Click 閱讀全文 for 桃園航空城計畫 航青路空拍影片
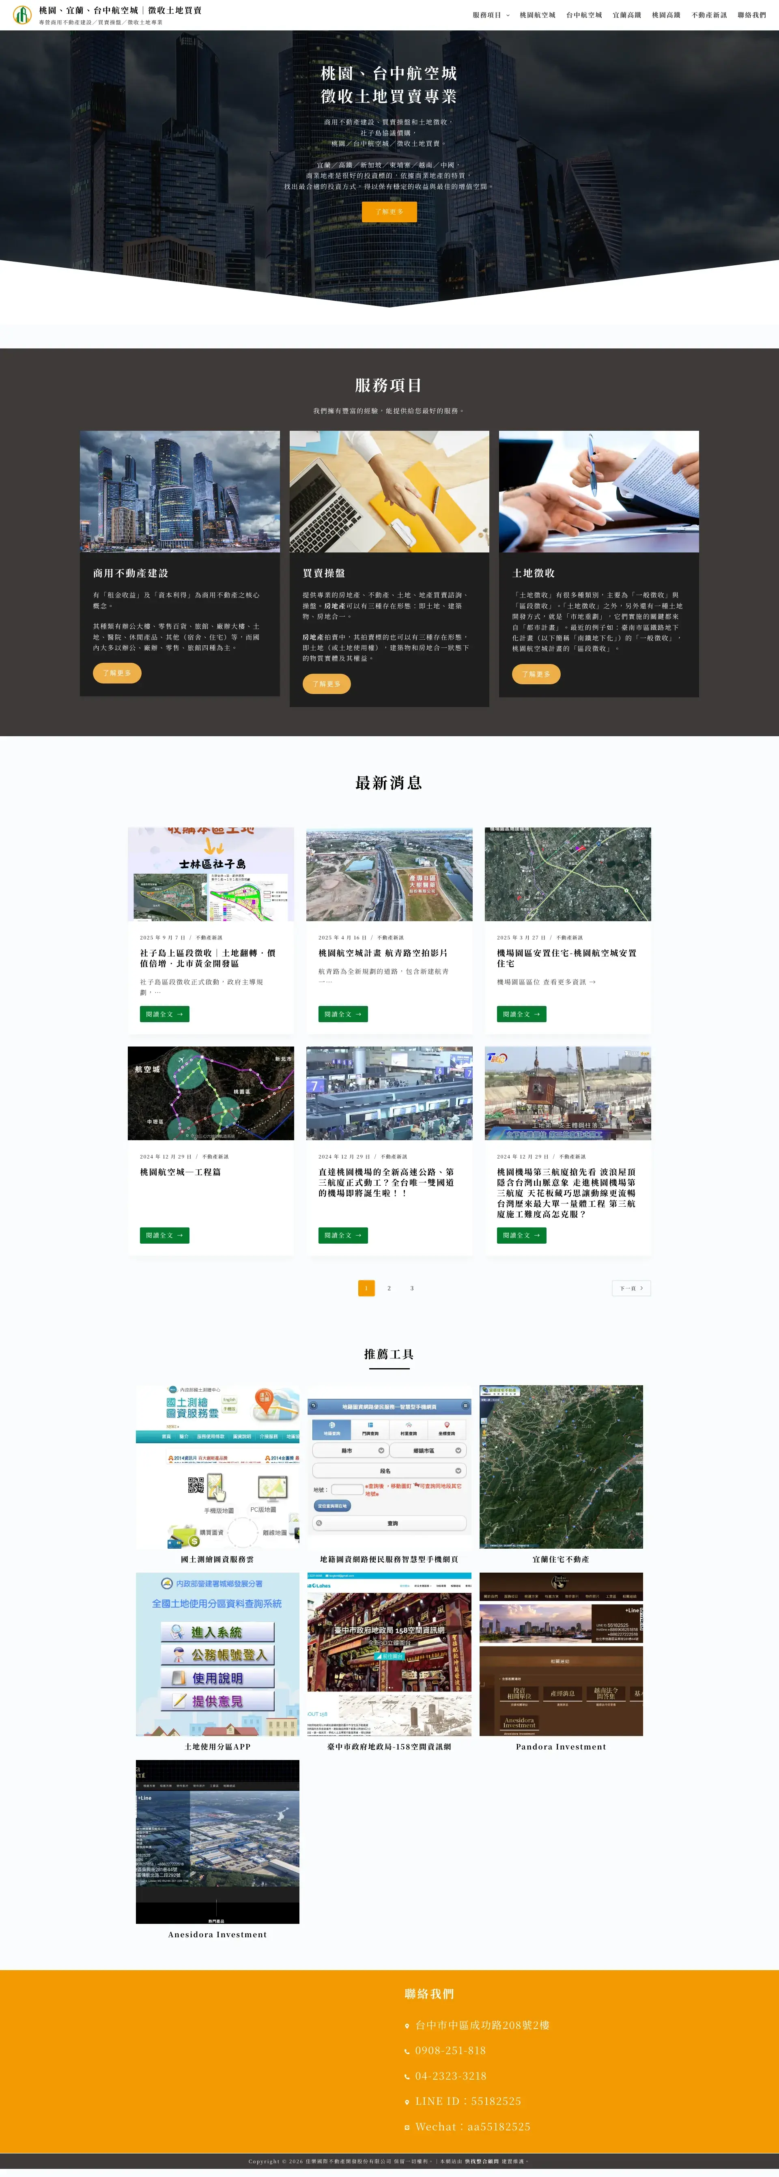This screenshot has height=2177, width=779. click(343, 1014)
